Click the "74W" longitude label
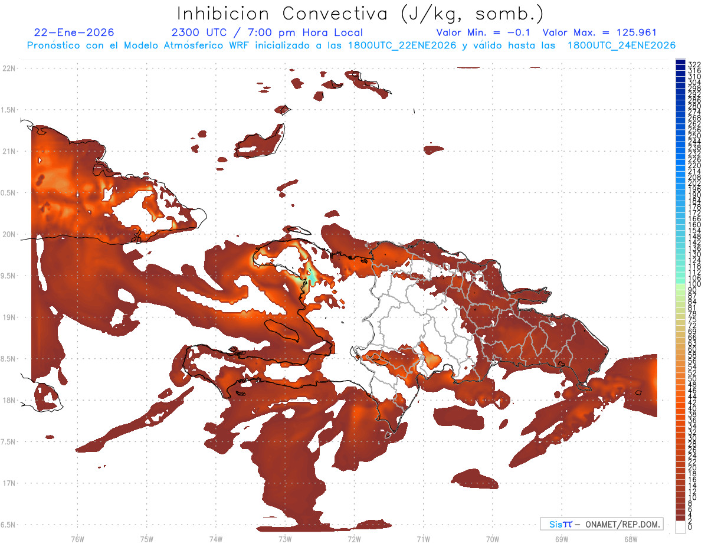 point(216,539)
